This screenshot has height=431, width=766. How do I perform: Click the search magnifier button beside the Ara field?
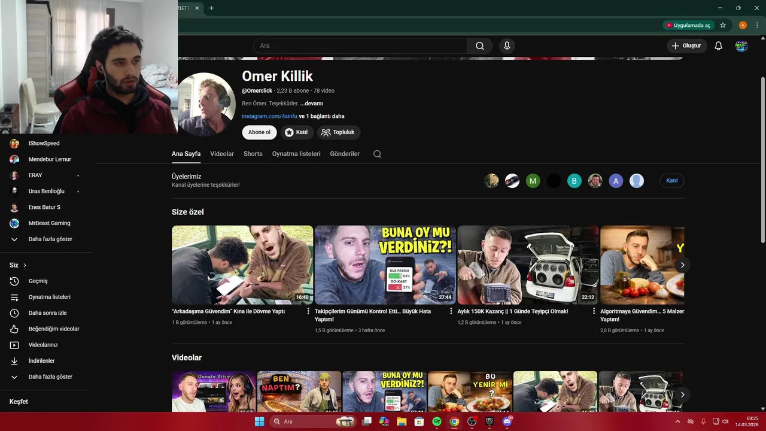coord(480,46)
